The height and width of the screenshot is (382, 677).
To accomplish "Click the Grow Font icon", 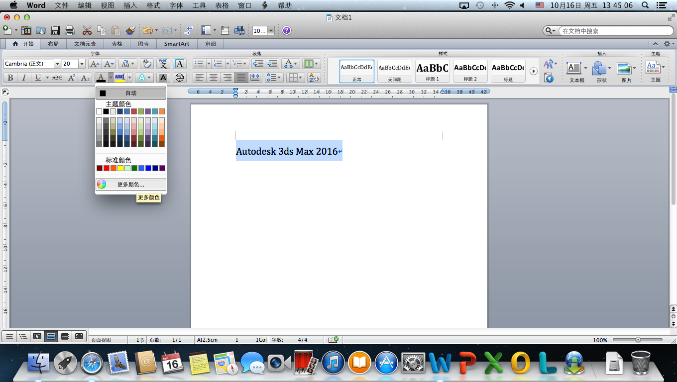I will (95, 64).
